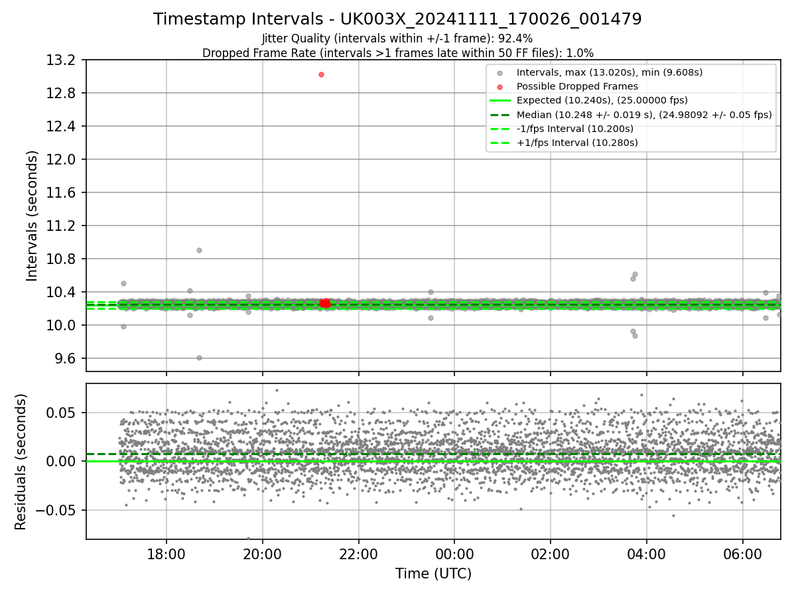The width and height of the screenshot is (796, 597).
Task: Click the plot title "Timestamp Intervals - UK003X_20241111_170026_001479"
Action: [397, 19]
